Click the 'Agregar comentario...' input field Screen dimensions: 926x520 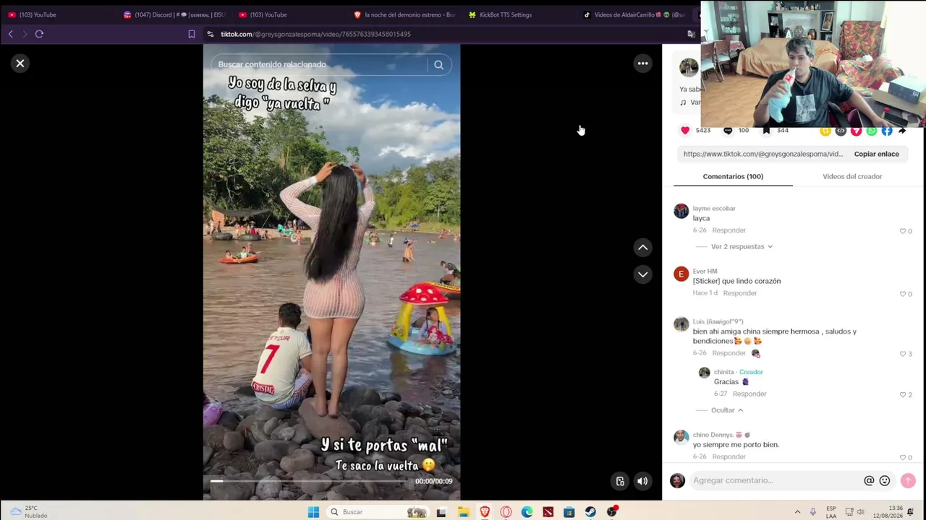coord(775,481)
